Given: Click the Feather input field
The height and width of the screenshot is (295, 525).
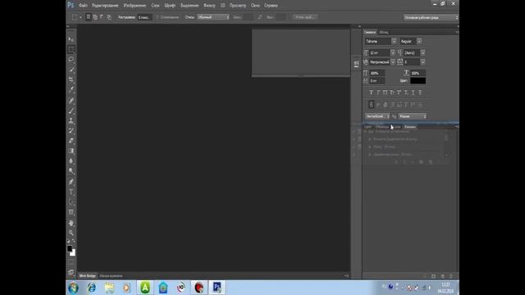Looking at the screenshot, I should pos(144,17).
